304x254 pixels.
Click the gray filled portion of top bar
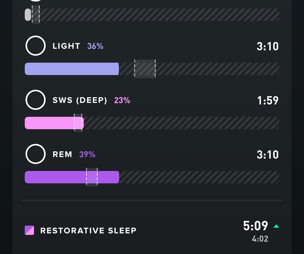point(28,15)
